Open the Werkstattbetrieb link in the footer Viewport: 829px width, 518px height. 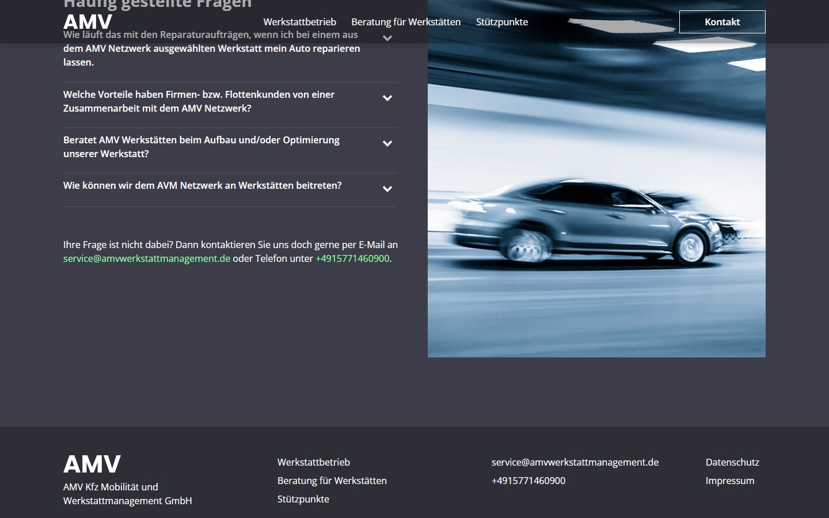(314, 462)
